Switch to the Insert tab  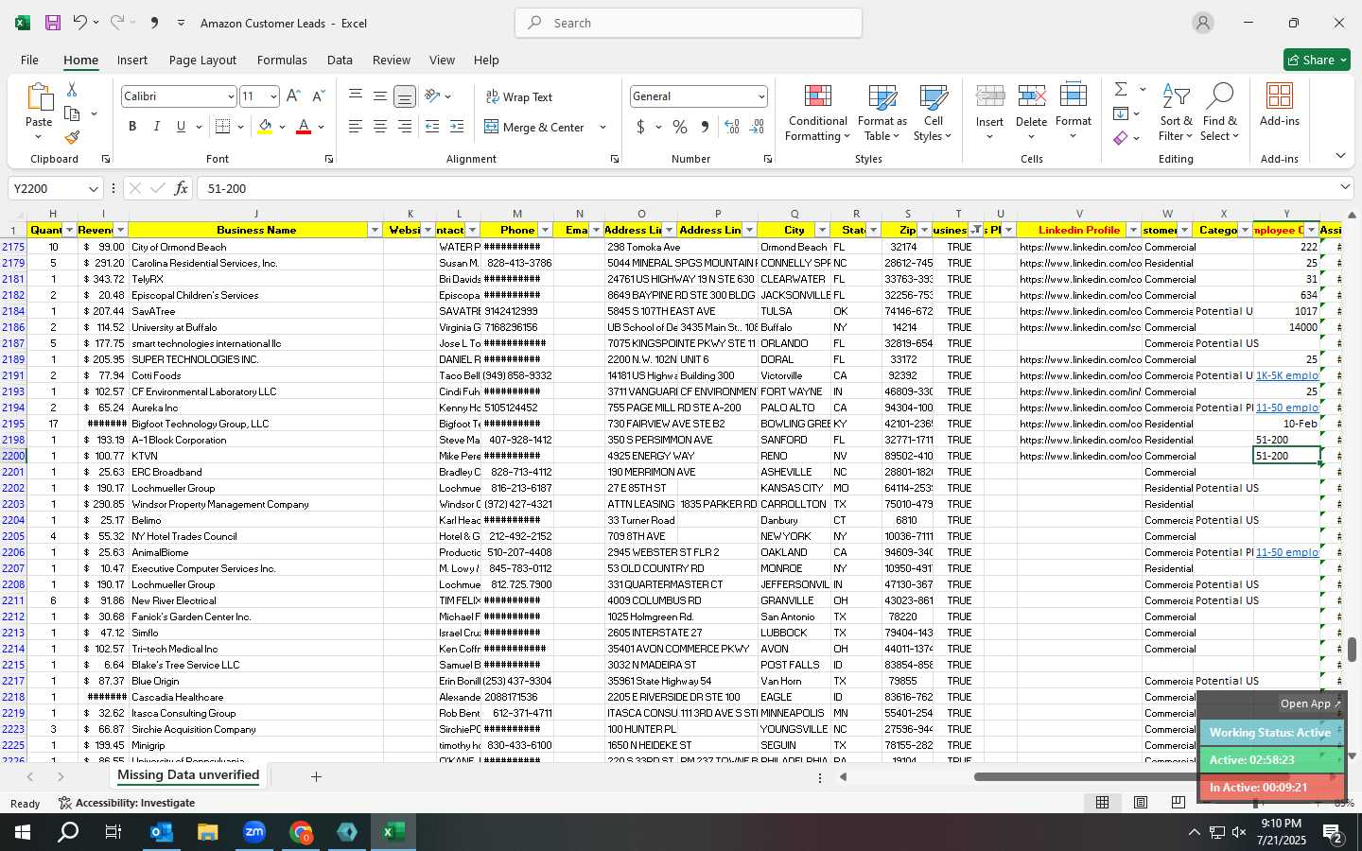(x=132, y=60)
